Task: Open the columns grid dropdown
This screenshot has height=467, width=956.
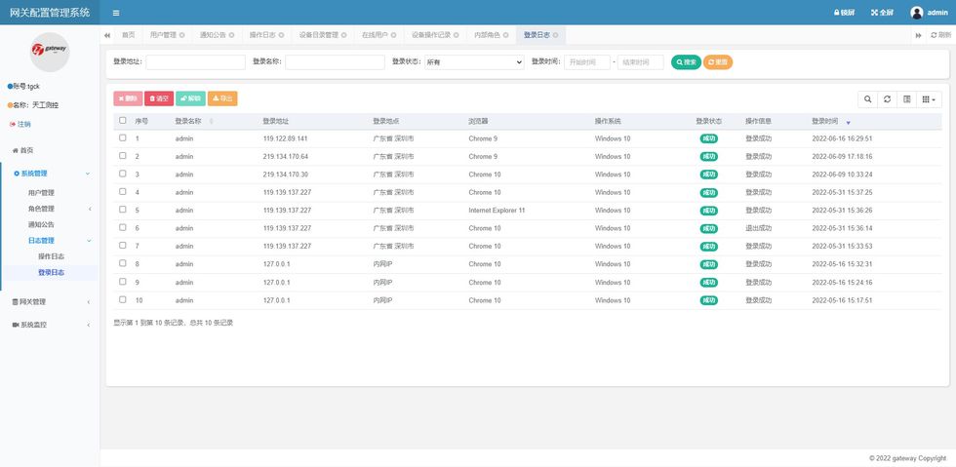Action: 930,99
